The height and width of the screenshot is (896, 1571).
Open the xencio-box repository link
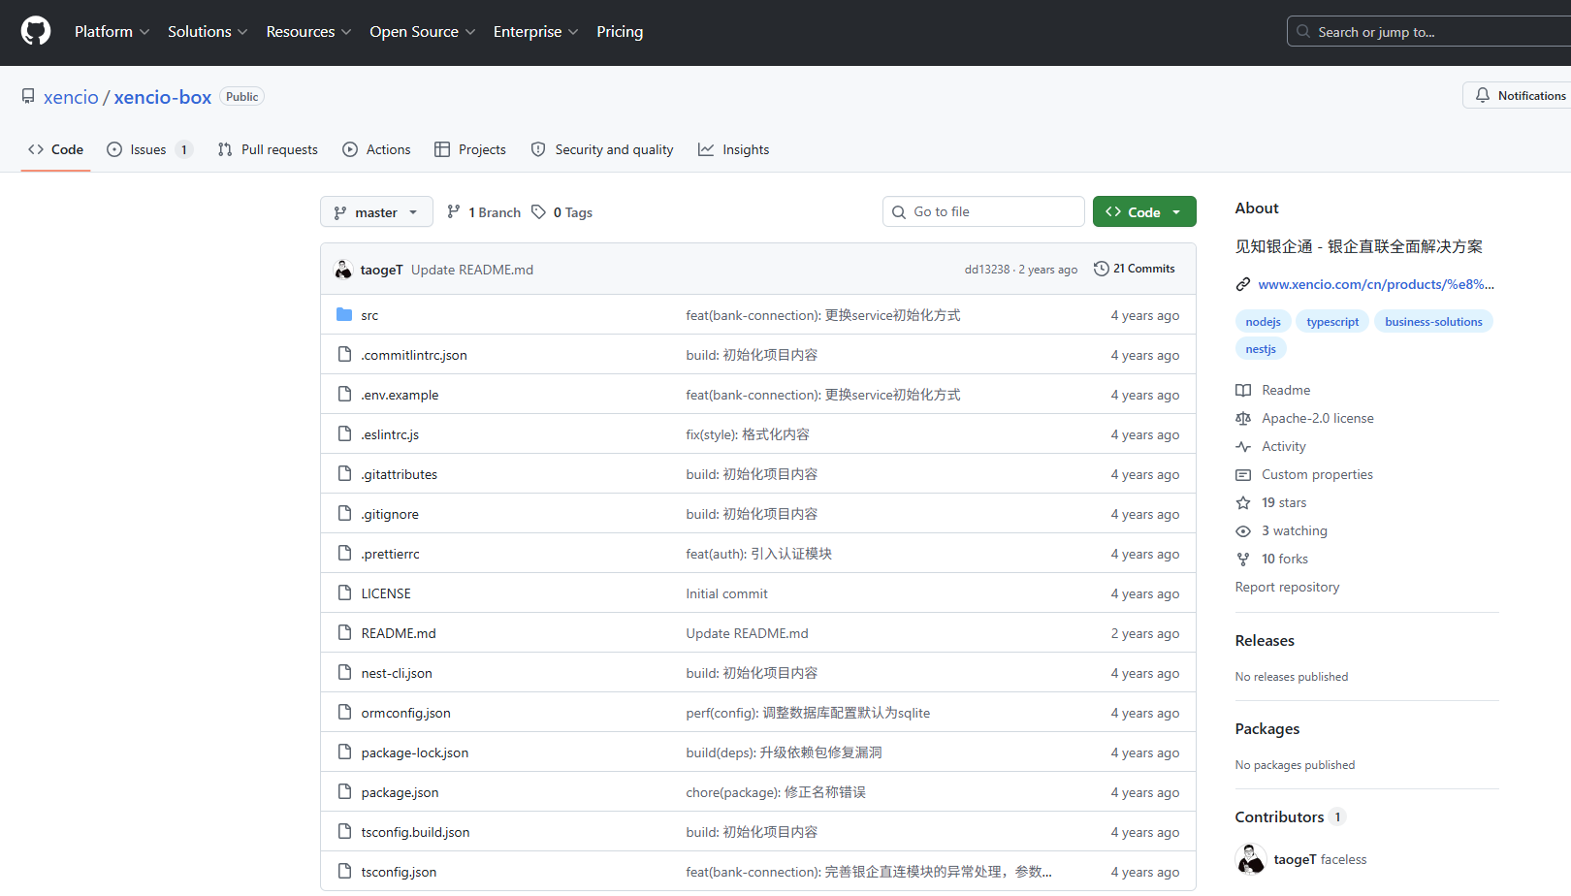[x=163, y=97]
